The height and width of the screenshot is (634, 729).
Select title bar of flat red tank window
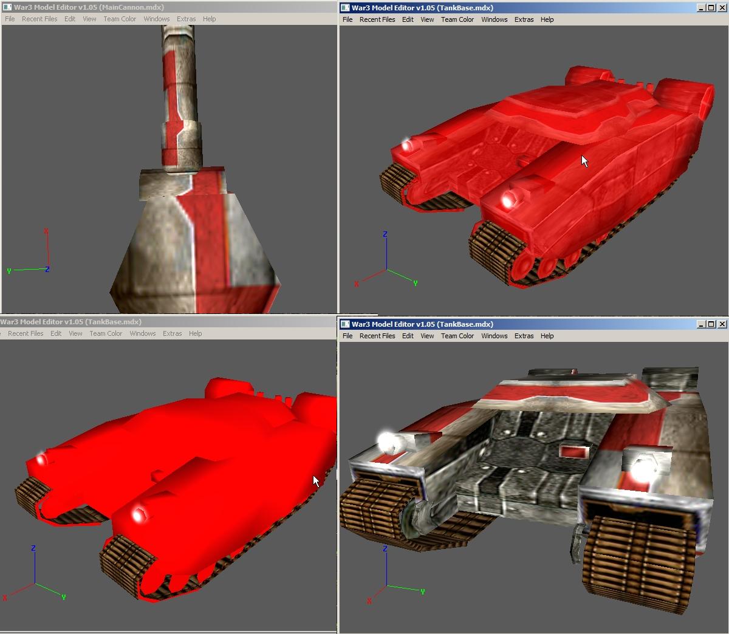click(168, 322)
